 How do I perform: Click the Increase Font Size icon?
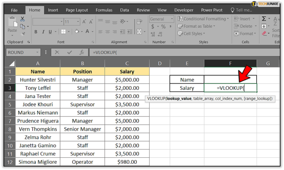[x=84, y=22]
